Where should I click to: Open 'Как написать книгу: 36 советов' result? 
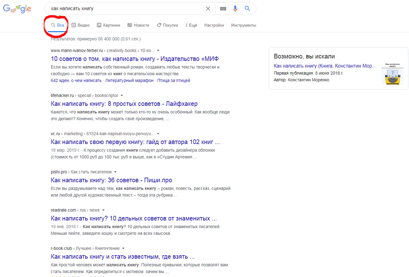click(111, 180)
